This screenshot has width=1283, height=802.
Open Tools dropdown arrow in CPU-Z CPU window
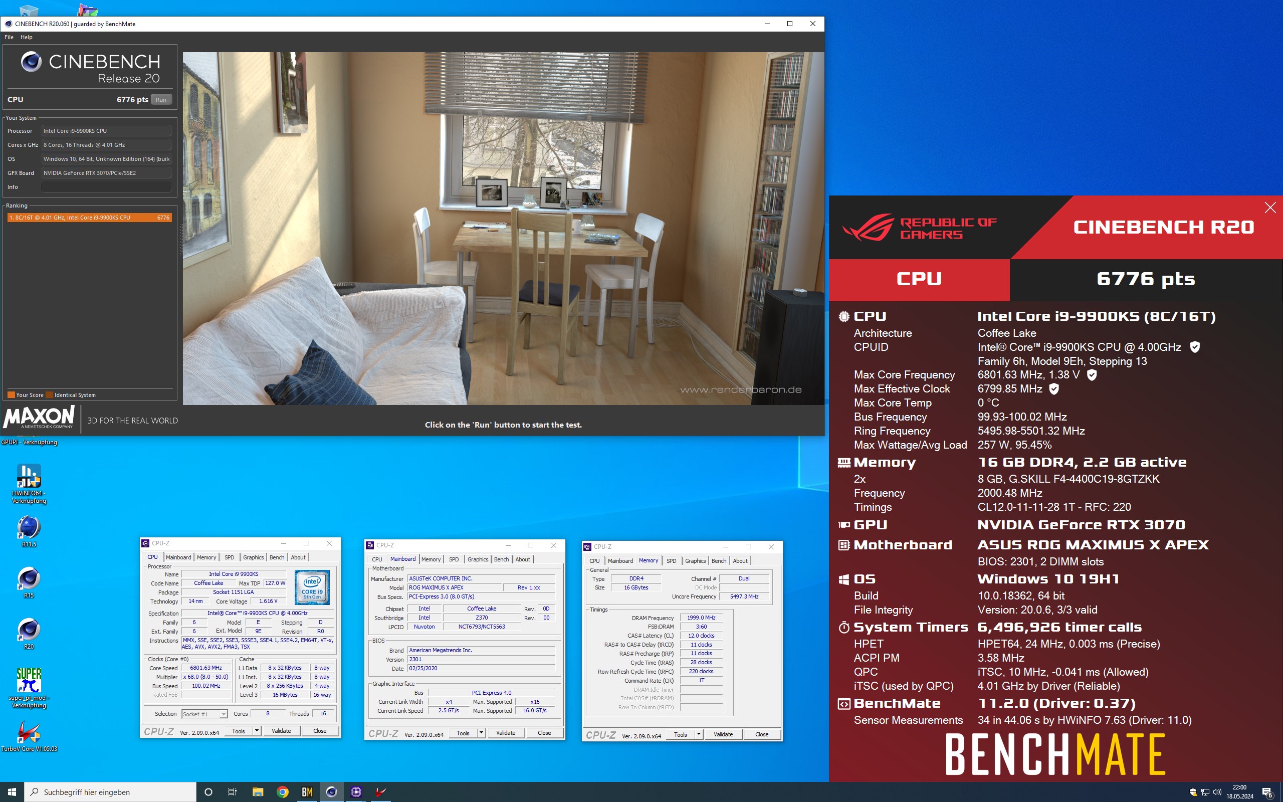coord(257,731)
